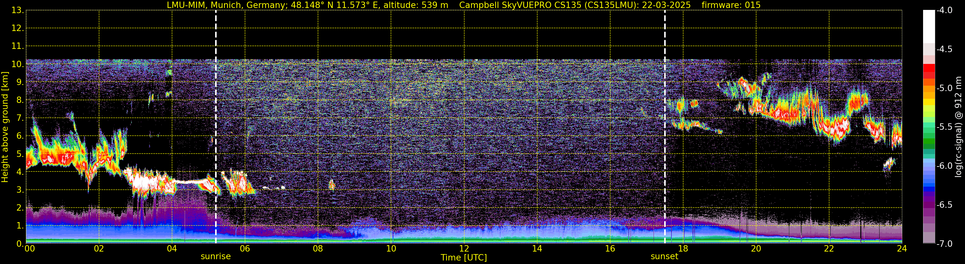Click the white segment of the colorbar

pyautogui.click(x=929, y=26)
